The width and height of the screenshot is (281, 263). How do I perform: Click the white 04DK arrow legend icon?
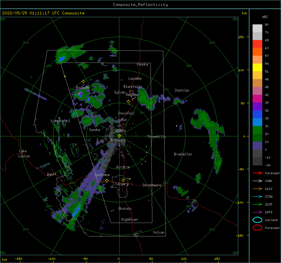tap(257, 181)
